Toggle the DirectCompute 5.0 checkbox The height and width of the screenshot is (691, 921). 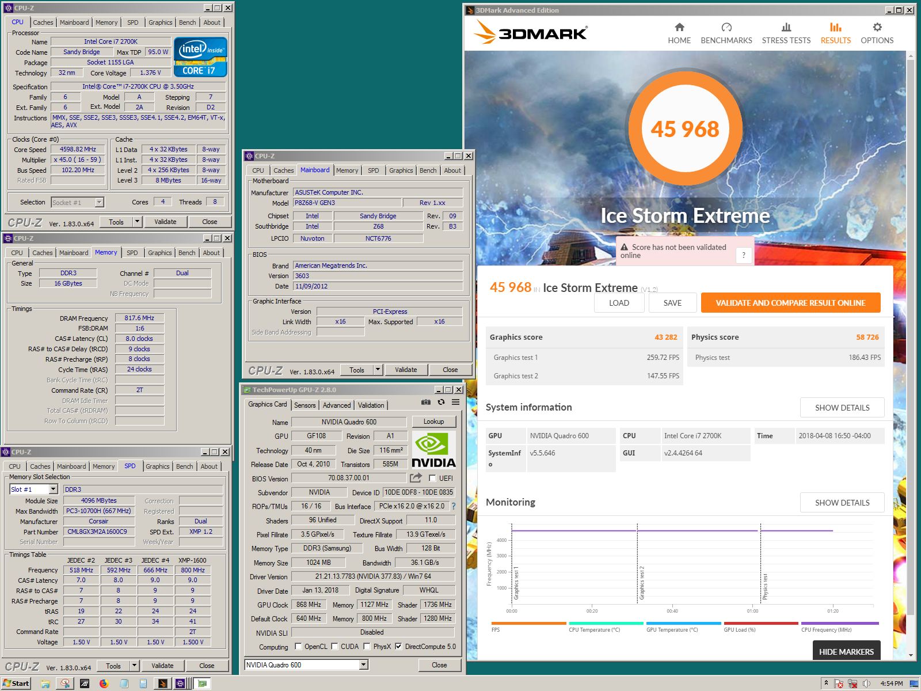tap(398, 646)
